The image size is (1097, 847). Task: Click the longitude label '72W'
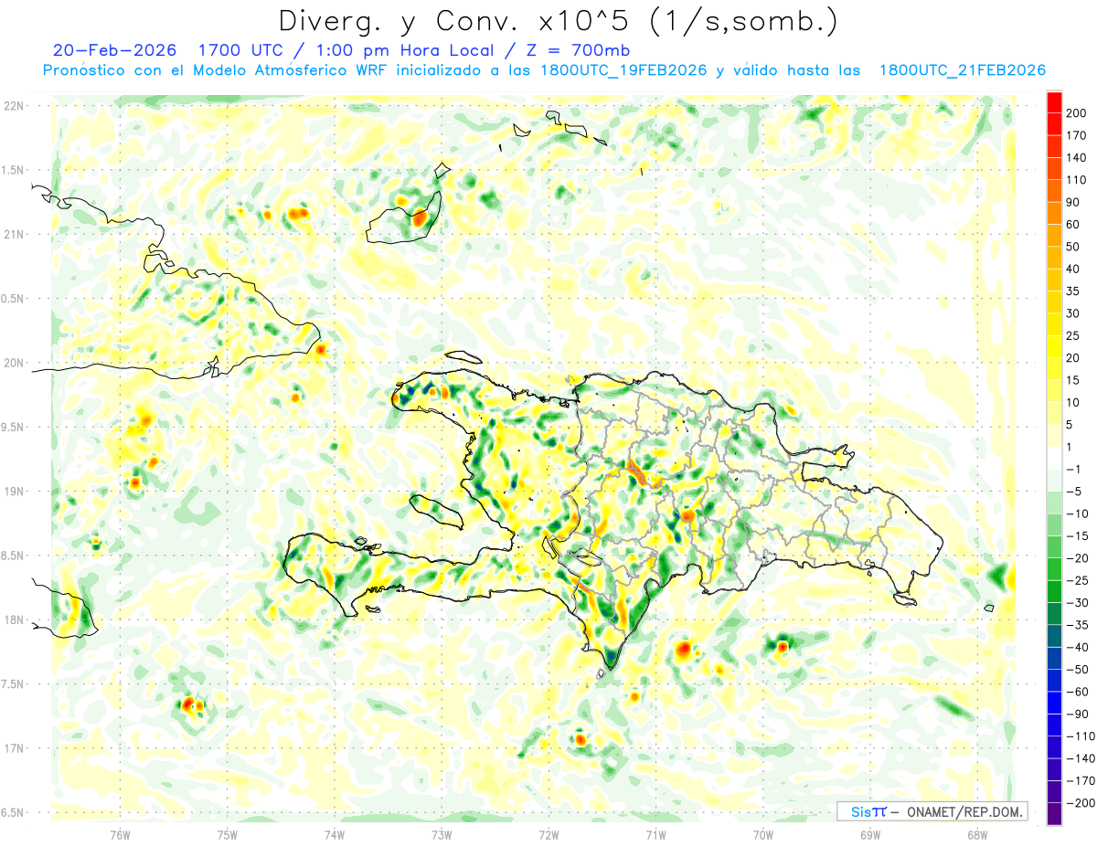[x=548, y=834]
